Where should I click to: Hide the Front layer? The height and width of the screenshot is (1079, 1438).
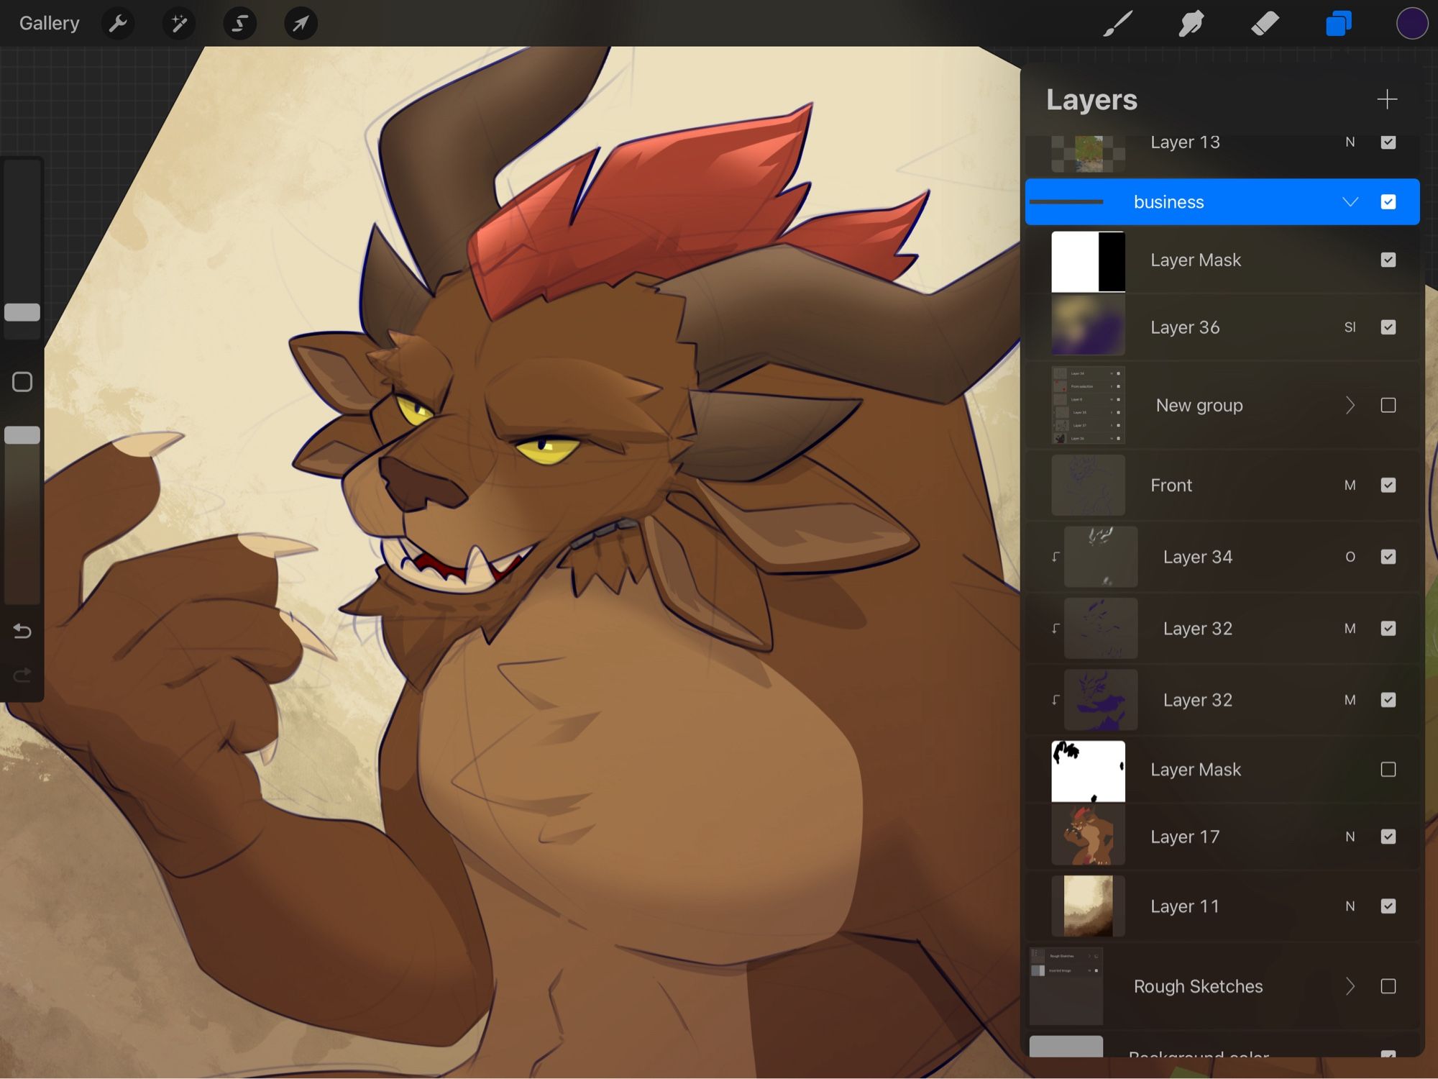(1388, 486)
